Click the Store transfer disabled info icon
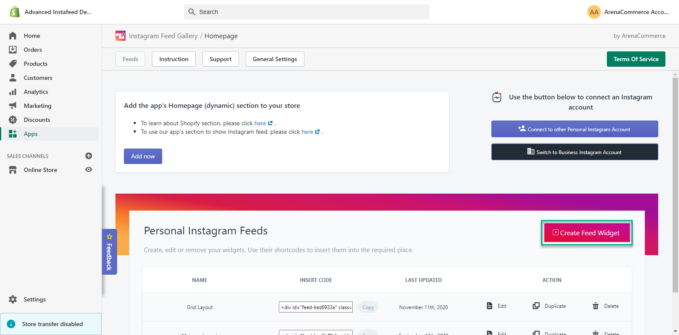 click(x=11, y=324)
